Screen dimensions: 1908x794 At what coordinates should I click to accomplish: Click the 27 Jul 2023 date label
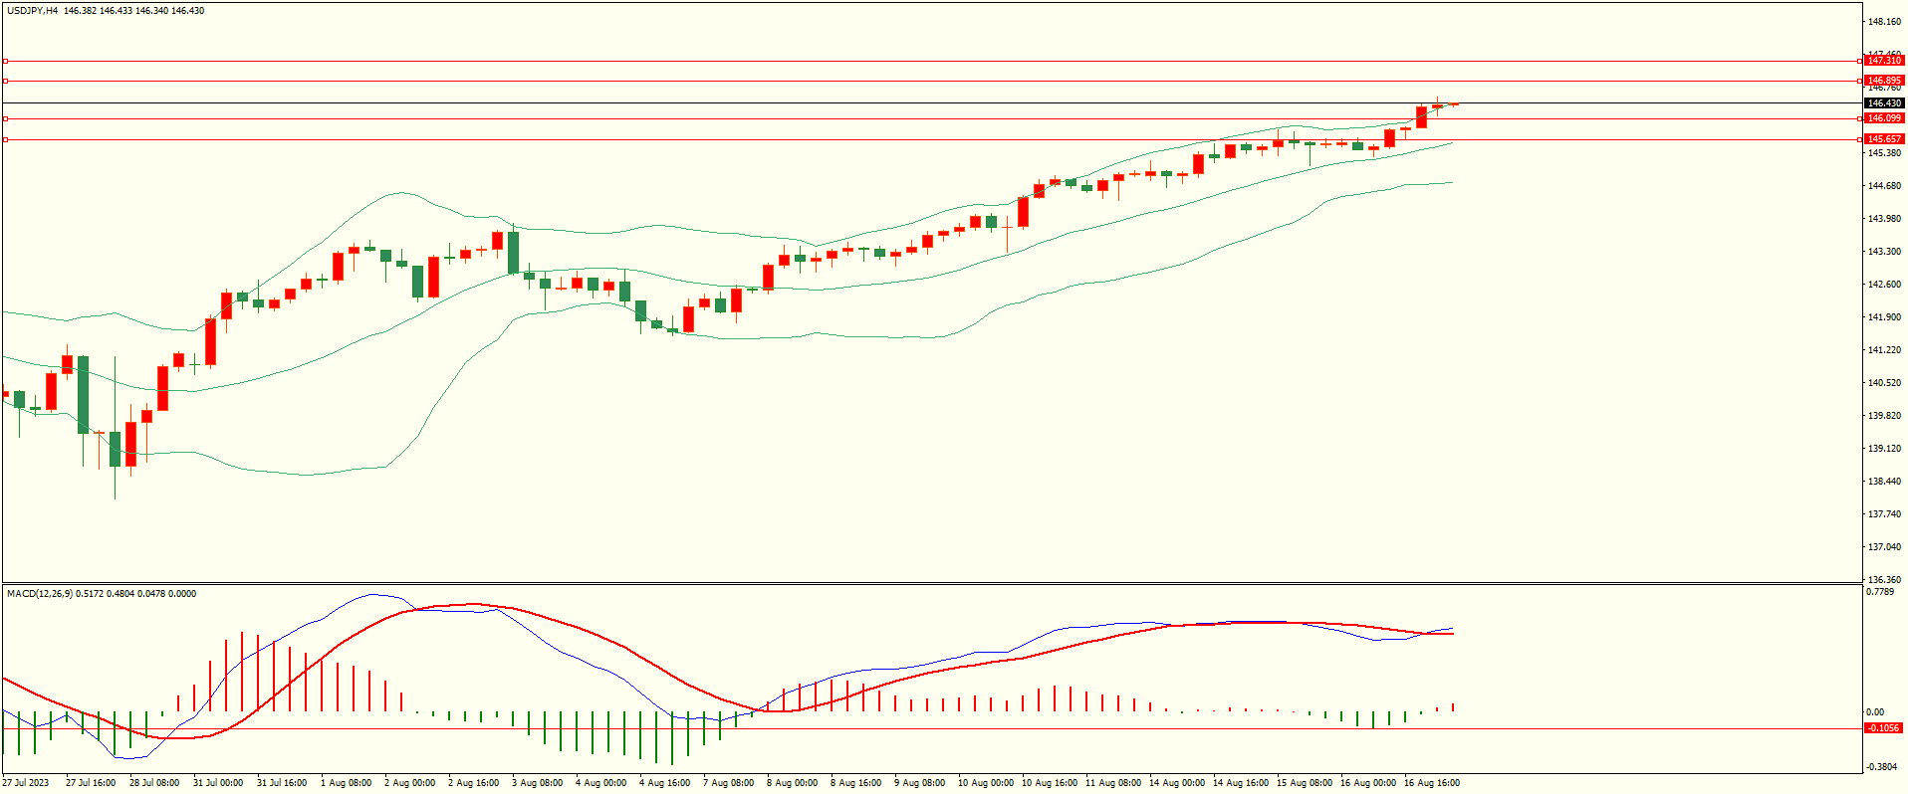pyautogui.click(x=26, y=783)
